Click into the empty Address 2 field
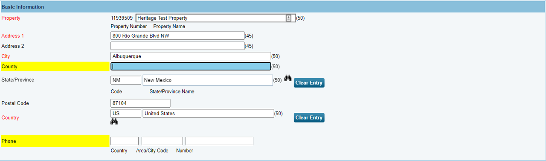 click(x=177, y=46)
